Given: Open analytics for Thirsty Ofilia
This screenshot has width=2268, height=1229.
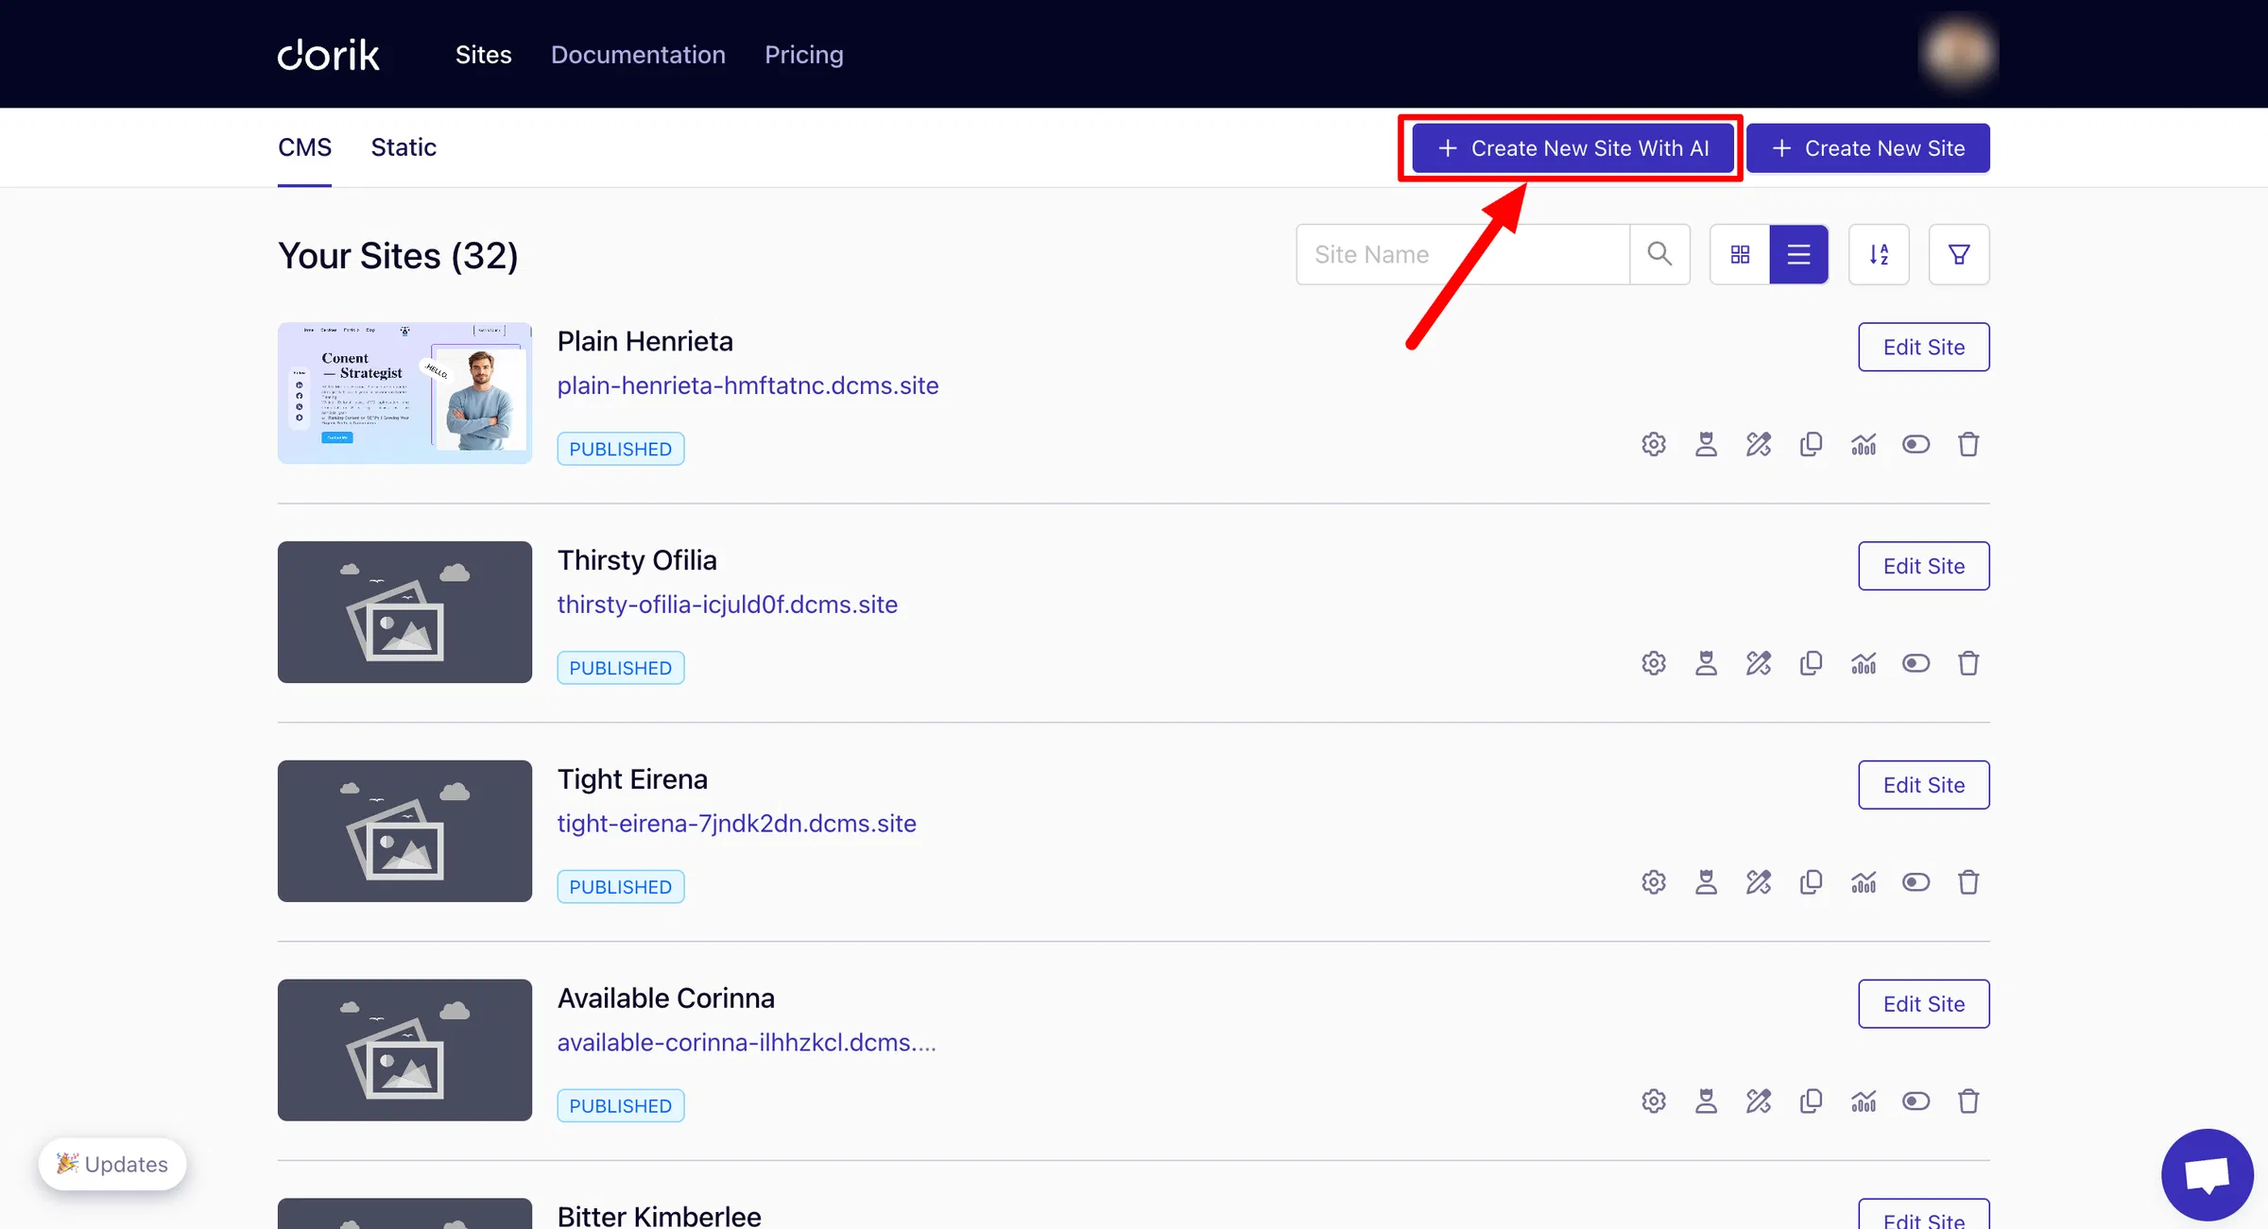Looking at the screenshot, I should click(1864, 662).
